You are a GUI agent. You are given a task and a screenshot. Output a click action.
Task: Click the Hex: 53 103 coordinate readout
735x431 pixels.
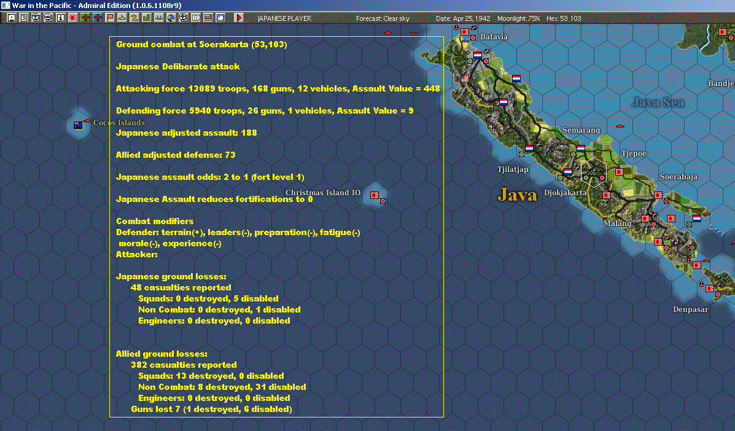(x=564, y=18)
